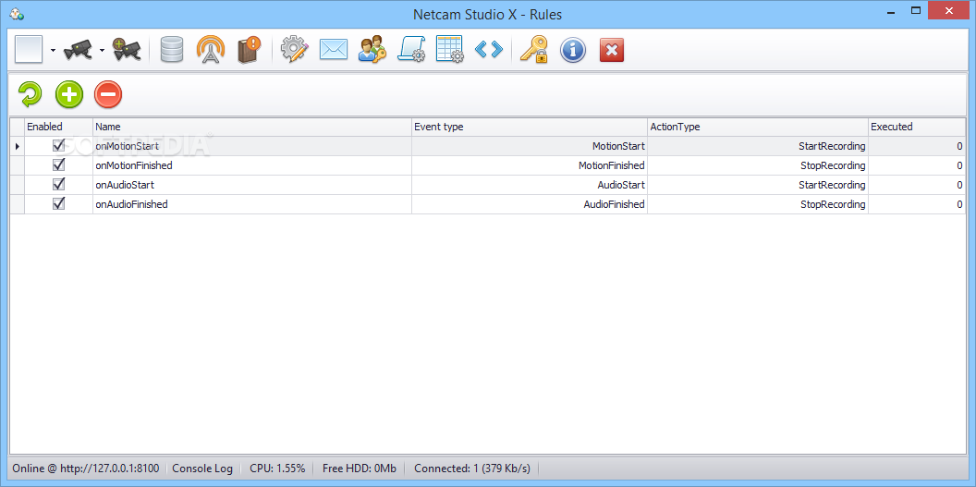The image size is (976, 487).
Task: Click the blank view layout toolbar button
Action: pos(29,50)
